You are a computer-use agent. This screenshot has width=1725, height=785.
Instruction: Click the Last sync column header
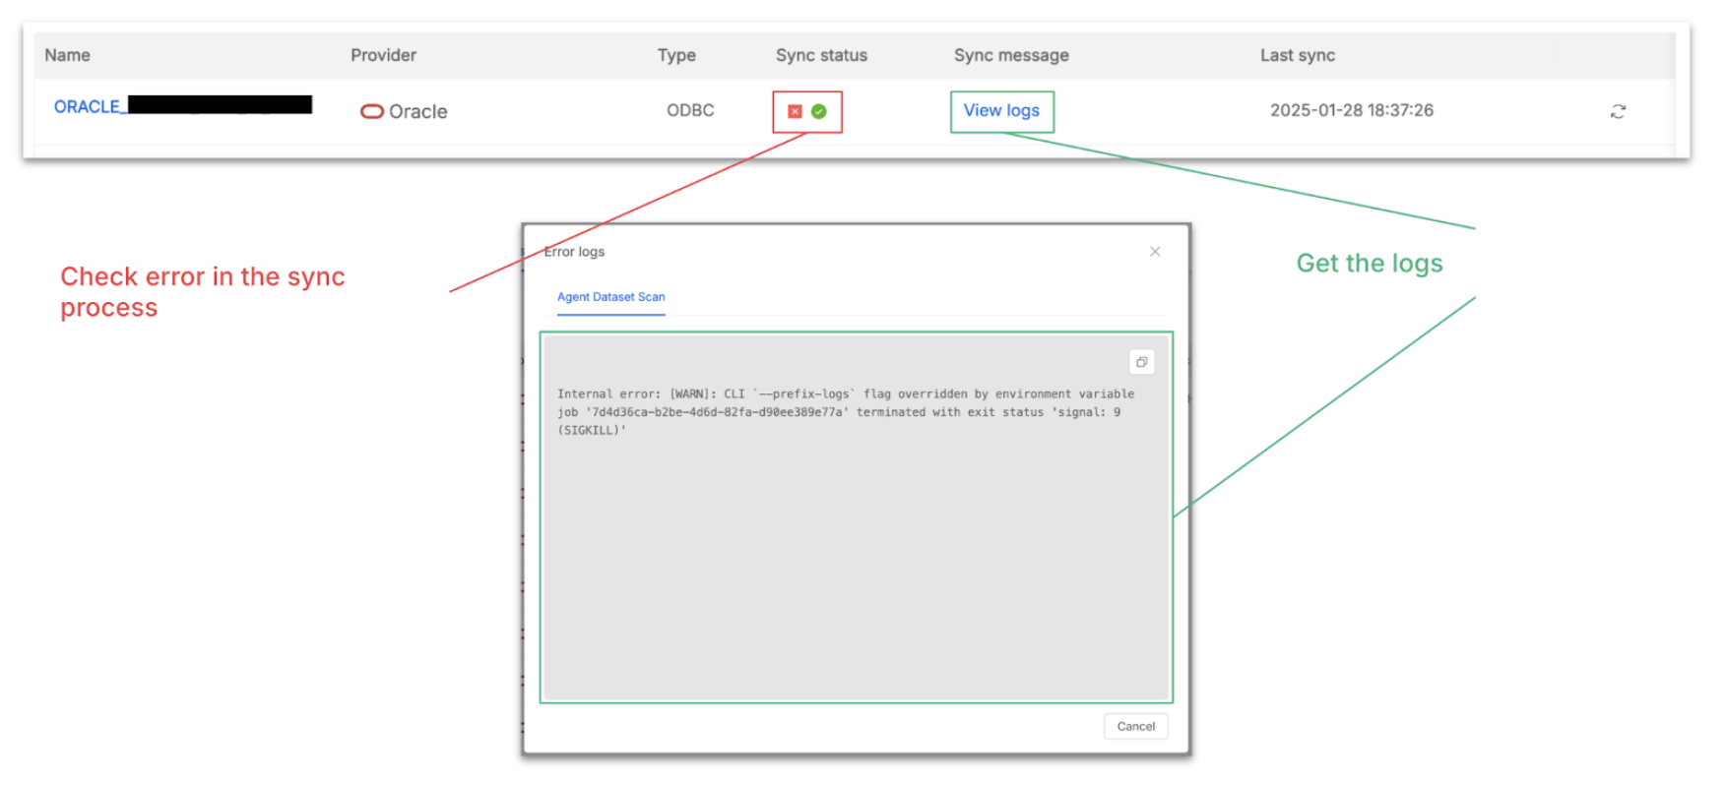(1297, 55)
